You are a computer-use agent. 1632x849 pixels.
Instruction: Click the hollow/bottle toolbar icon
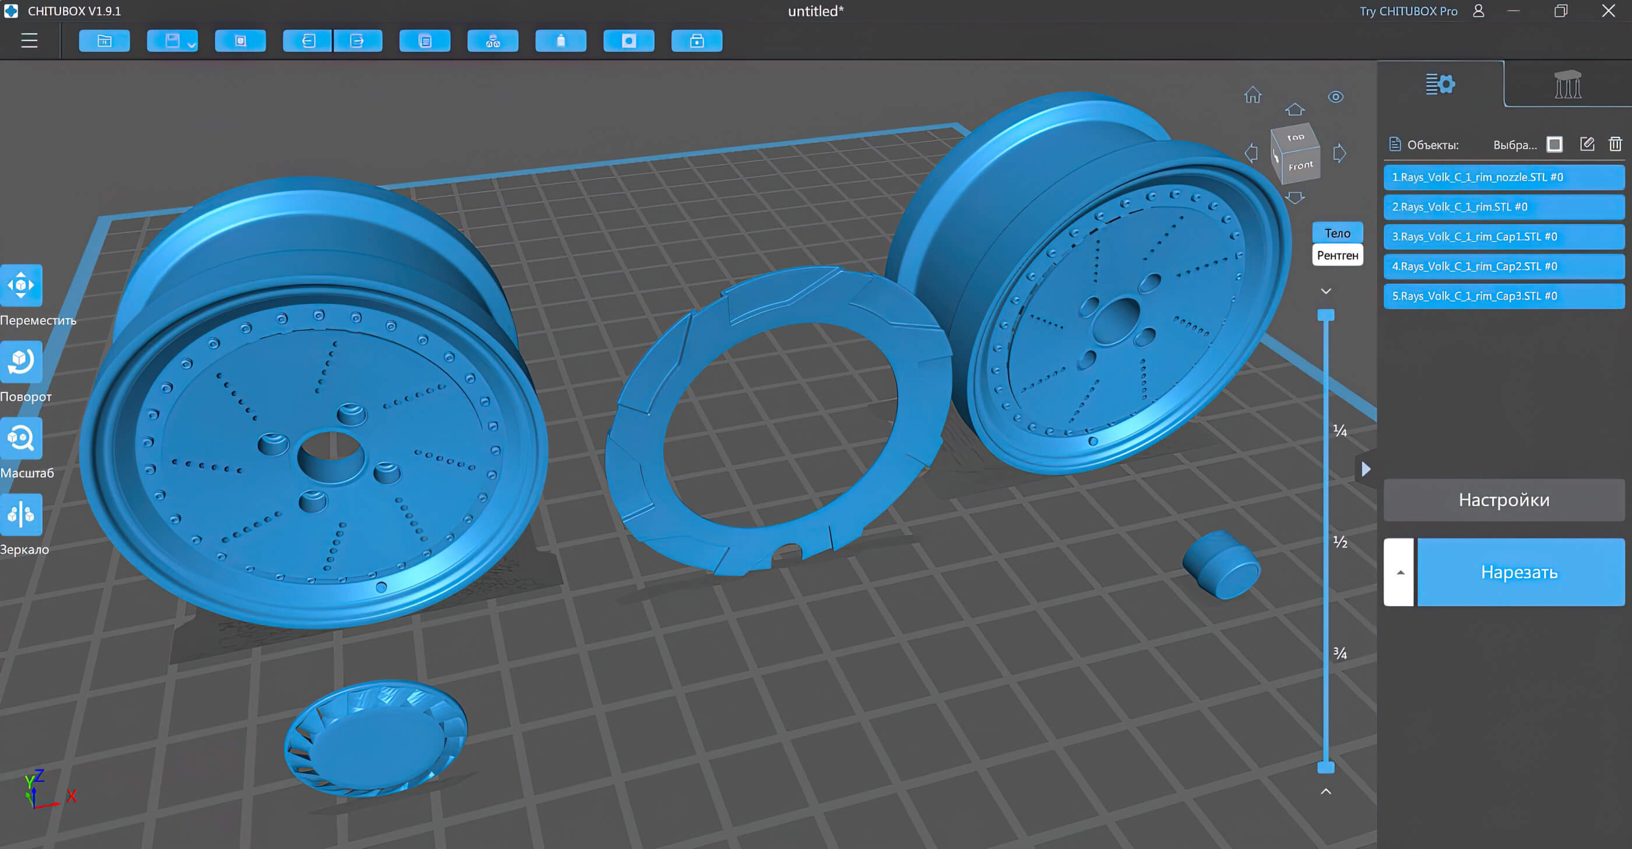pos(561,41)
